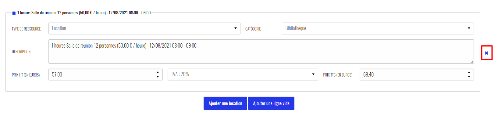
Task: Open the TVA : 20% dropdown
Action: (243, 74)
